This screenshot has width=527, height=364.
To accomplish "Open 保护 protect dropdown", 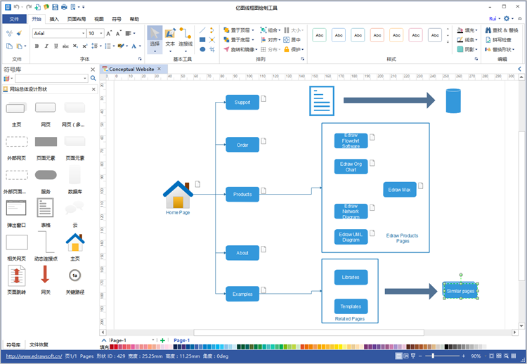I will click(x=294, y=49).
